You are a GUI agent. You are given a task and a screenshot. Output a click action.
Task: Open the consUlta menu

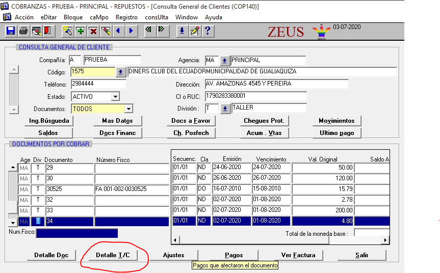click(157, 17)
